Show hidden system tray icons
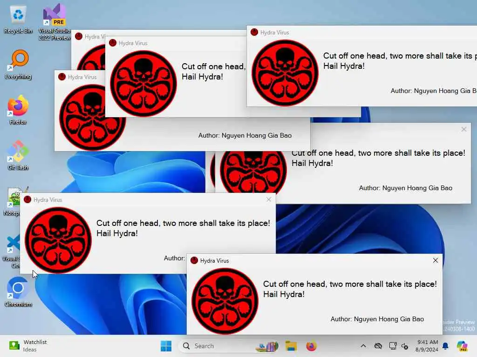Viewport: 477px width, 357px height. 363,346
